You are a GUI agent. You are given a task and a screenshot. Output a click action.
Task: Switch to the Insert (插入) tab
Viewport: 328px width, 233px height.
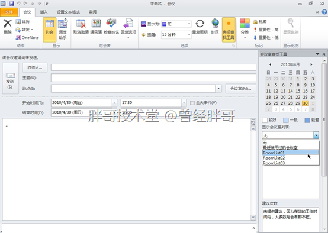(44, 12)
